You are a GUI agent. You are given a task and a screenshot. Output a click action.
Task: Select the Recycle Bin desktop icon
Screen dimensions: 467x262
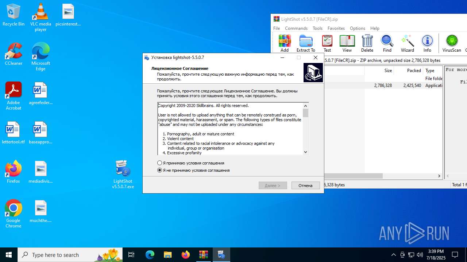pyautogui.click(x=13, y=15)
